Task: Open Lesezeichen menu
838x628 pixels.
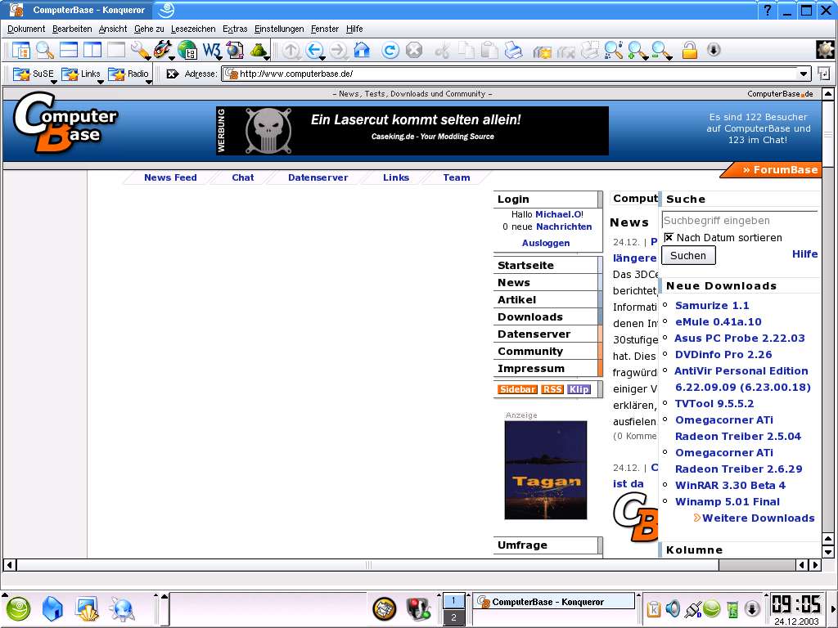Action: click(x=193, y=29)
